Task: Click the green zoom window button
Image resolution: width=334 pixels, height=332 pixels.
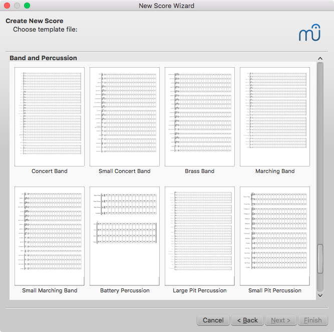Action: click(27, 6)
